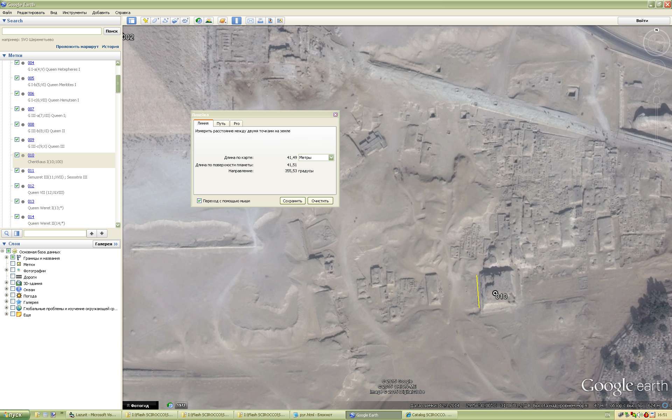Show historical imagery clock icon
Viewport: 672px width, 420px height.
pos(198,21)
